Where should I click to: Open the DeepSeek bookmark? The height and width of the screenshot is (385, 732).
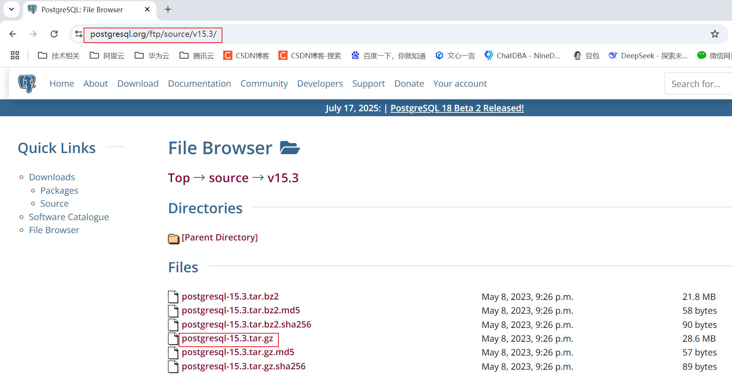[x=648, y=56]
